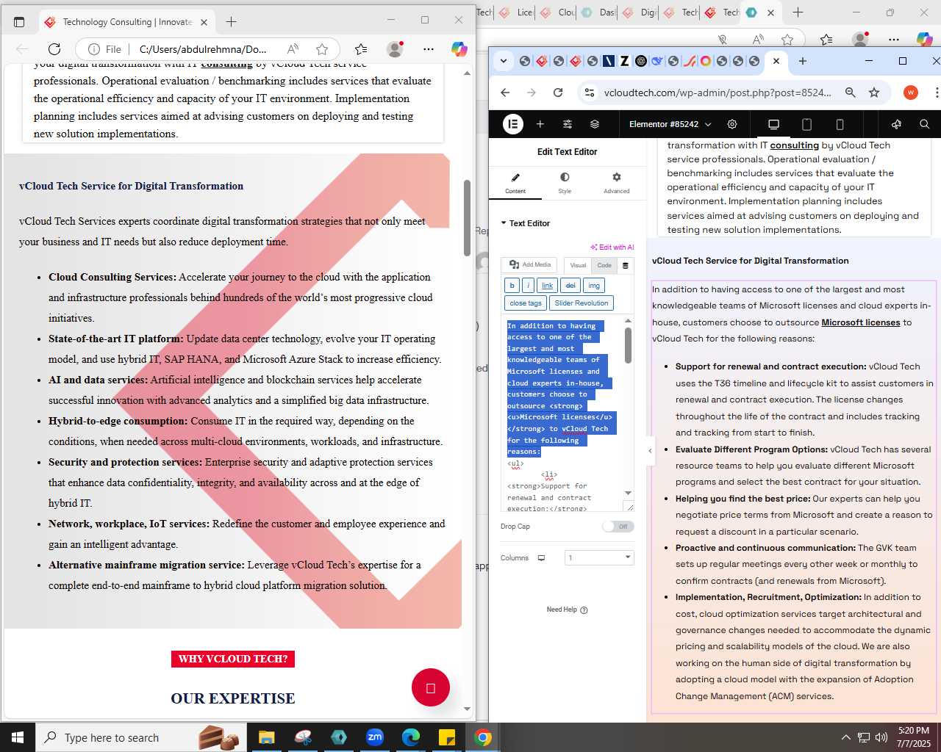This screenshot has width=941, height=752.
Task: Click Chrome's site information icon
Action: [589, 93]
